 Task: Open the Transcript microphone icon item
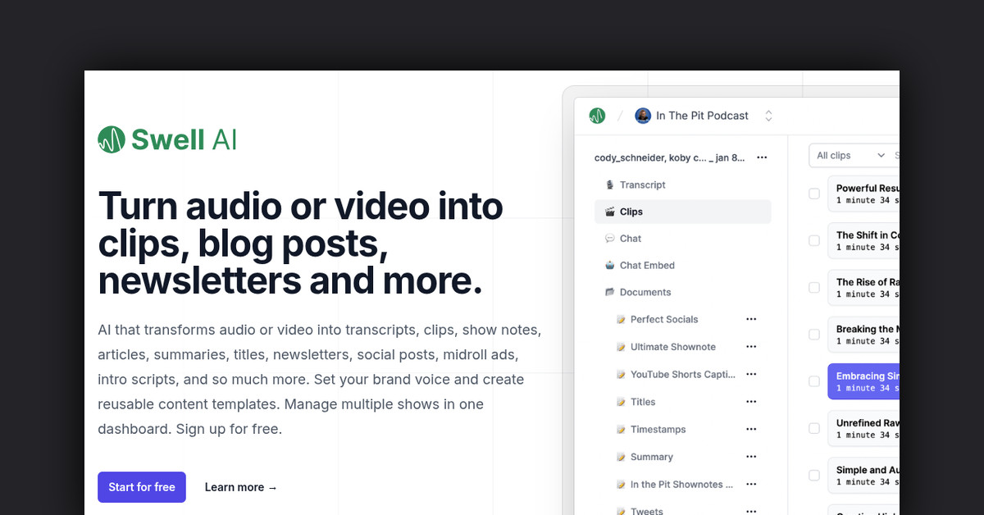[x=609, y=185]
